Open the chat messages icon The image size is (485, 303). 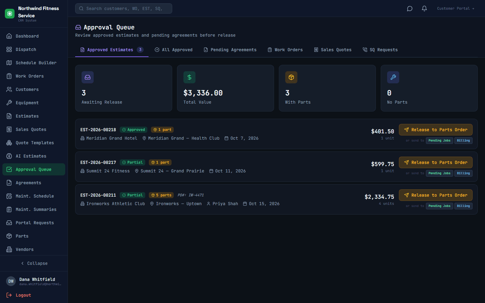click(410, 8)
